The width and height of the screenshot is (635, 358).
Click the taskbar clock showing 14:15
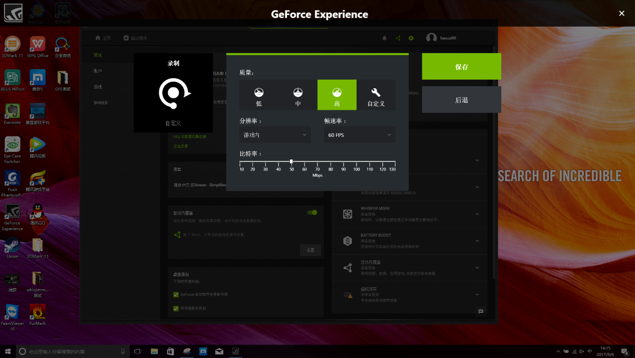[x=606, y=351]
